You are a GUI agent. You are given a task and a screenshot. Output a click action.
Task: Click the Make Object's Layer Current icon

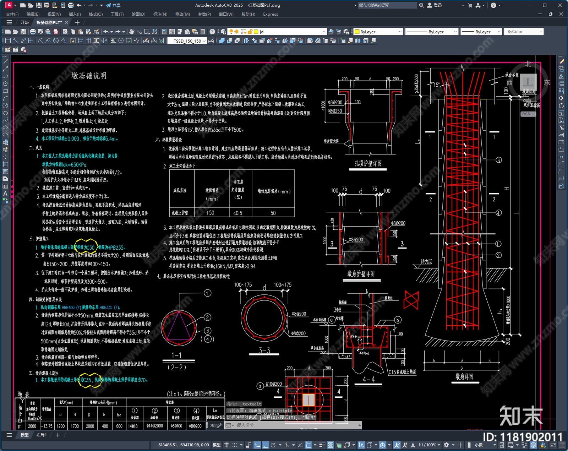(x=331, y=32)
